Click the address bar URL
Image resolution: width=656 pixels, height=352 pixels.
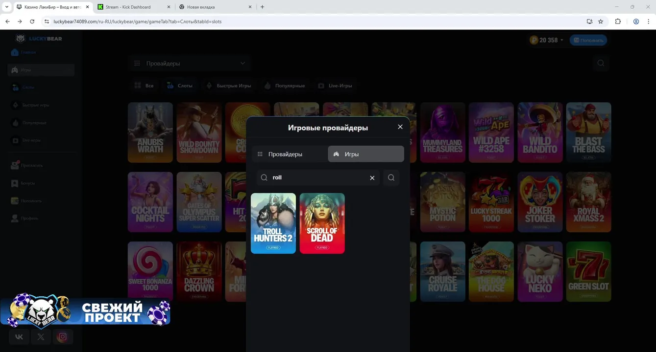pyautogui.click(x=137, y=22)
